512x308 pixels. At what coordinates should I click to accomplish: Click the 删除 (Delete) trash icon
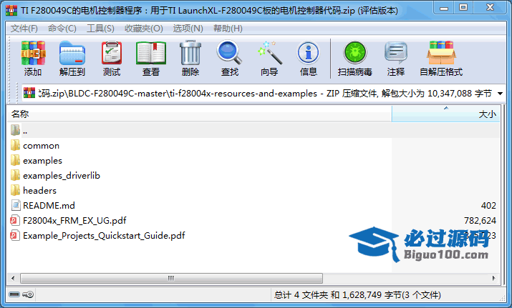click(x=190, y=59)
